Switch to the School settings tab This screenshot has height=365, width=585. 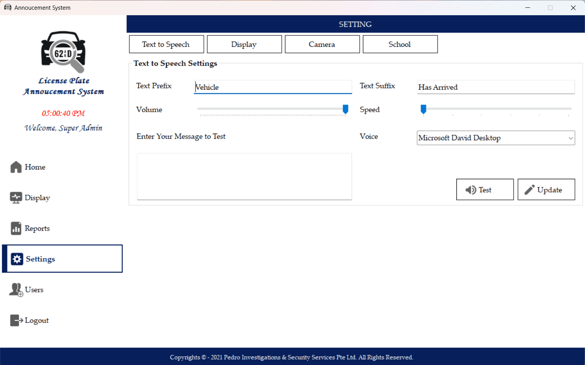click(400, 44)
